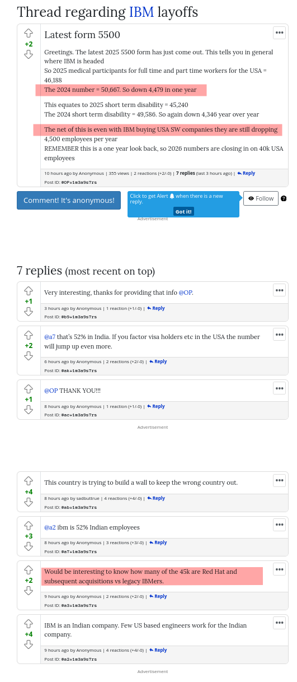Downvote 'IBM is an Indian company' reply

coord(29,644)
